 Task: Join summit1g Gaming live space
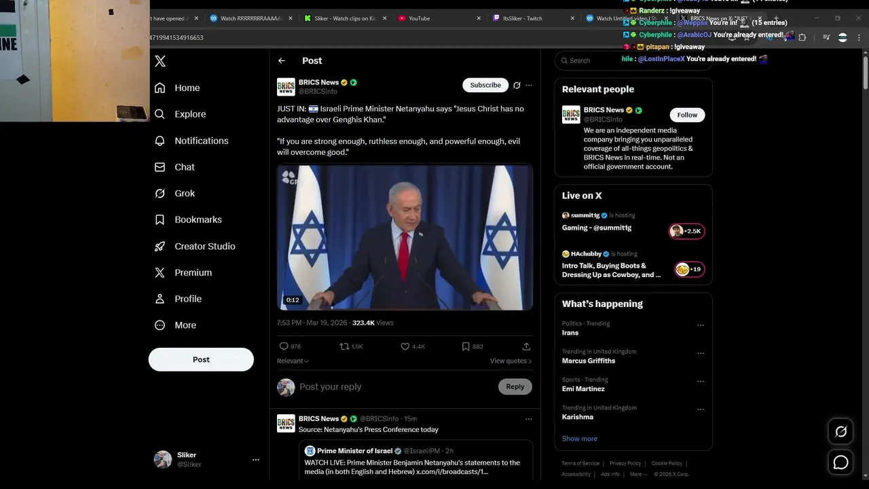[597, 228]
